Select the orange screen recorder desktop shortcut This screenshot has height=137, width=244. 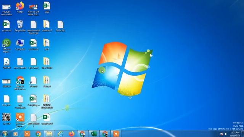pyautogui.click(x=20, y=120)
